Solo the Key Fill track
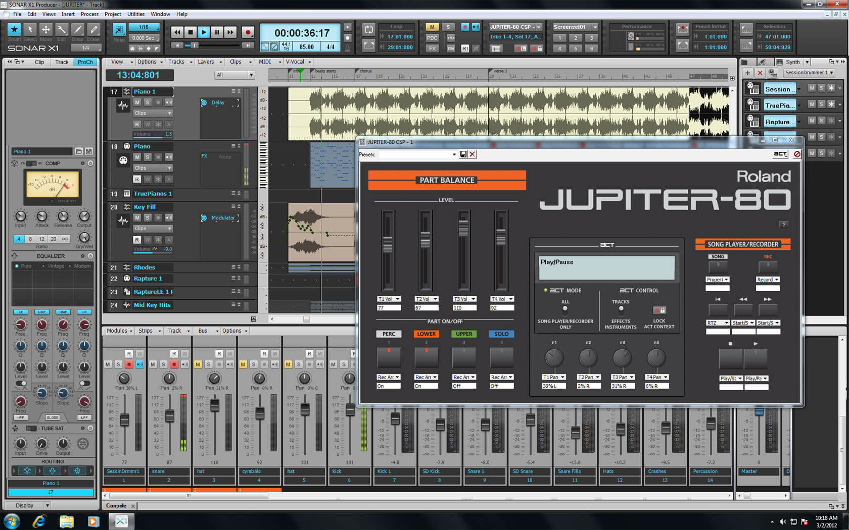 pyautogui.click(x=147, y=218)
